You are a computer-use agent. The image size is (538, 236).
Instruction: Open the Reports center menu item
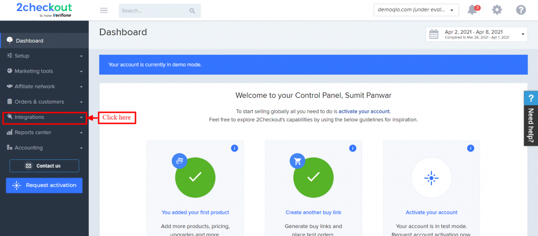45,132
